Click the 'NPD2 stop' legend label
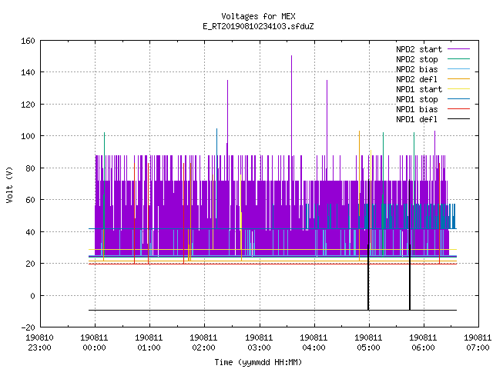This screenshot has width=493, height=369. tap(417, 59)
